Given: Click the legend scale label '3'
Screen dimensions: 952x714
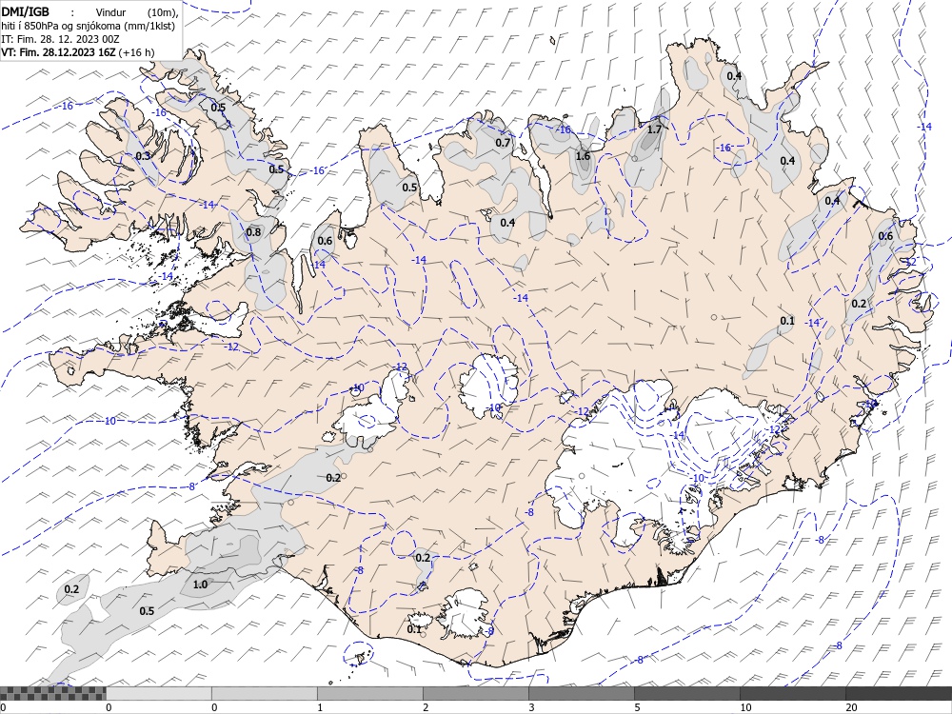Looking at the screenshot, I should point(531,707).
